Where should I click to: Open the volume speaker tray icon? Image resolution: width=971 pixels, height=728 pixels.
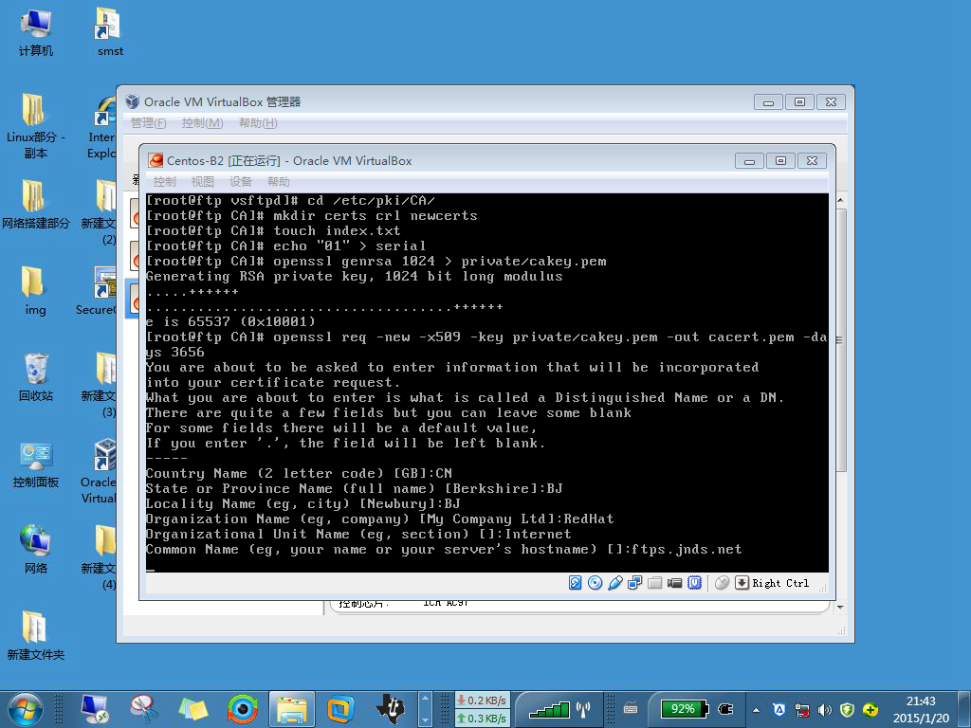point(824,710)
